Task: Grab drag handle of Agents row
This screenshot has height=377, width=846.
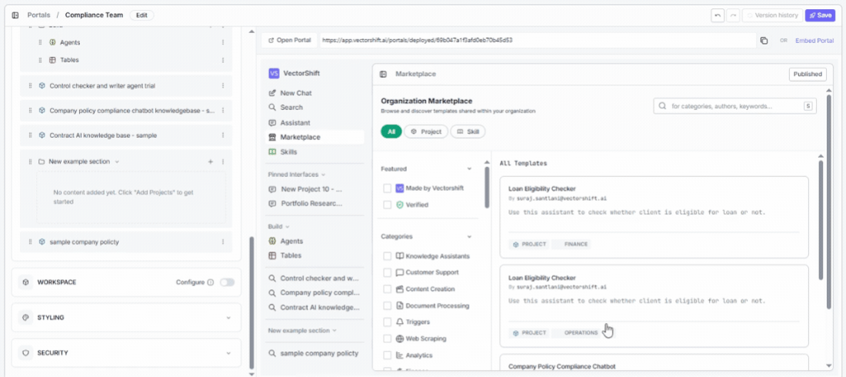Action: coord(40,42)
